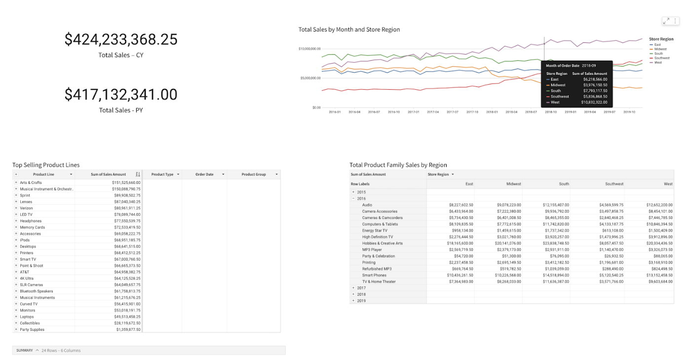This screenshot has width=695, height=359.
Task: Toggle the Southwest series in the legend
Action: [x=661, y=58]
